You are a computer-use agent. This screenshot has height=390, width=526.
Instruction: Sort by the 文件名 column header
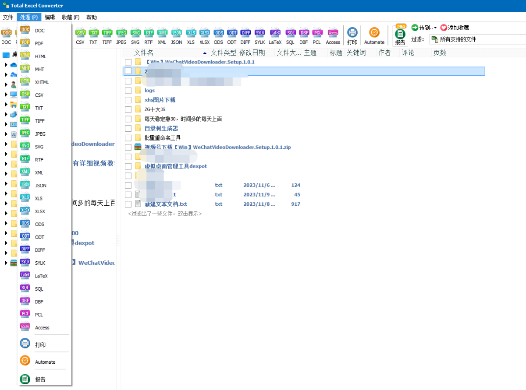coord(144,53)
